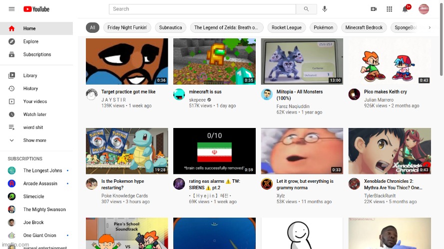Open the YouTube apps grid icon

tap(390, 9)
